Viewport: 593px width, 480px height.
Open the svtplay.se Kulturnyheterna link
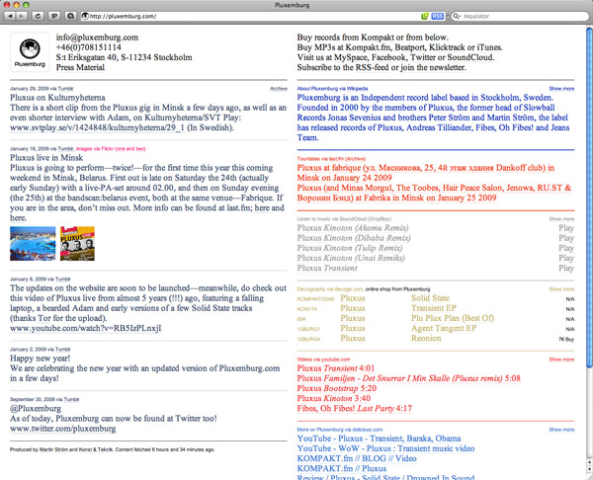coord(97,127)
